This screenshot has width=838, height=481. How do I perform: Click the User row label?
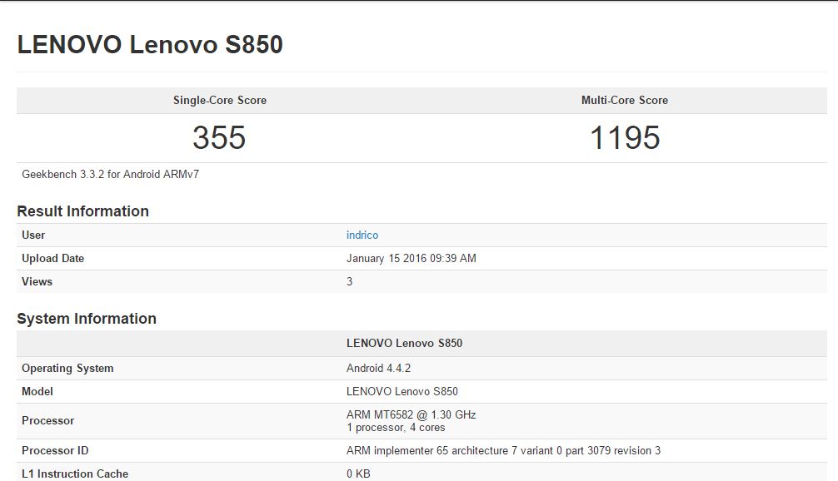[33, 235]
